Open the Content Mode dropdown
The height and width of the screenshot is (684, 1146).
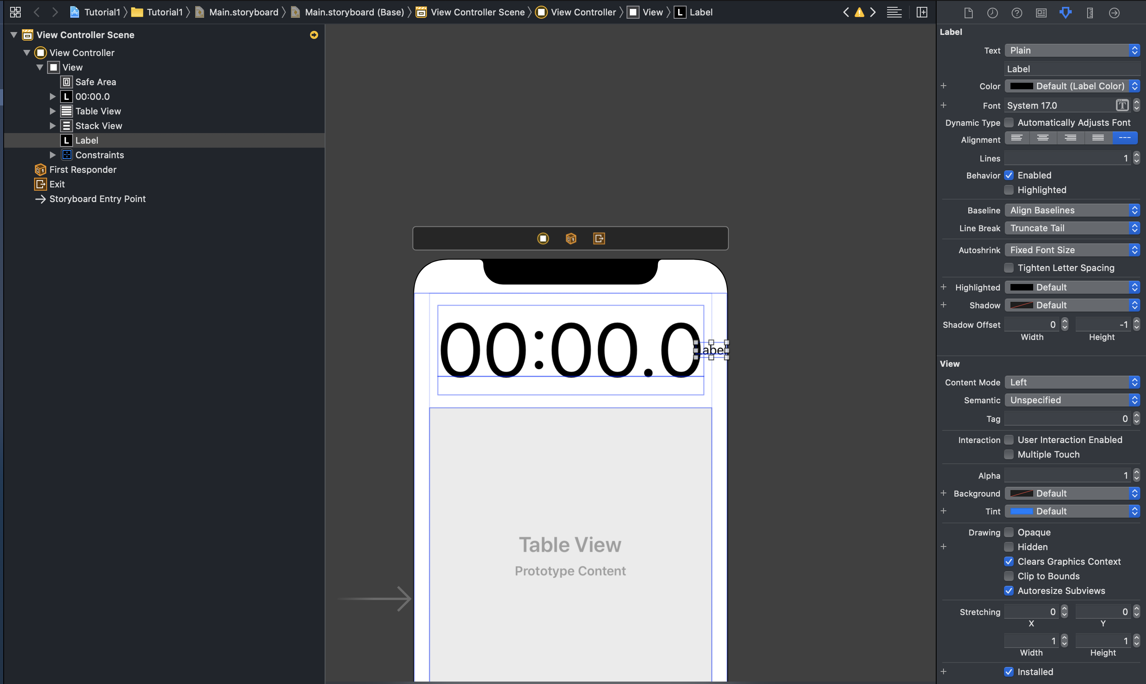coord(1072,382)
